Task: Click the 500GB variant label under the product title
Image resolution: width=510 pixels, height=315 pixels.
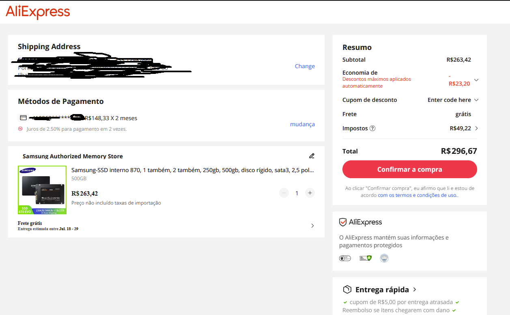Action: pos(79,179)
